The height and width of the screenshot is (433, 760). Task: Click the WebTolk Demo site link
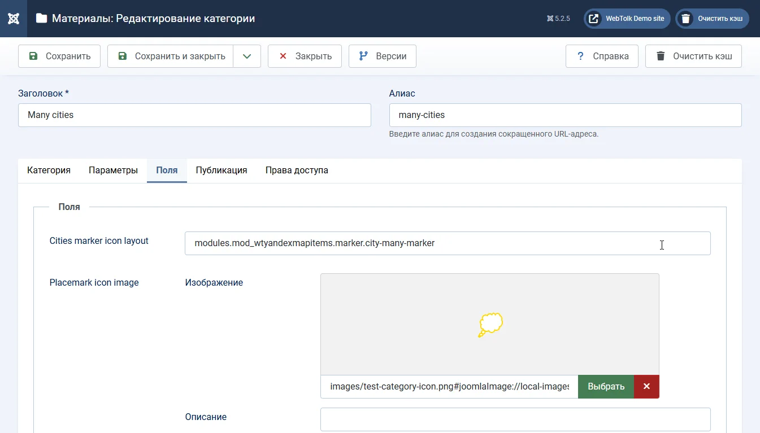(x=627, y=19)
